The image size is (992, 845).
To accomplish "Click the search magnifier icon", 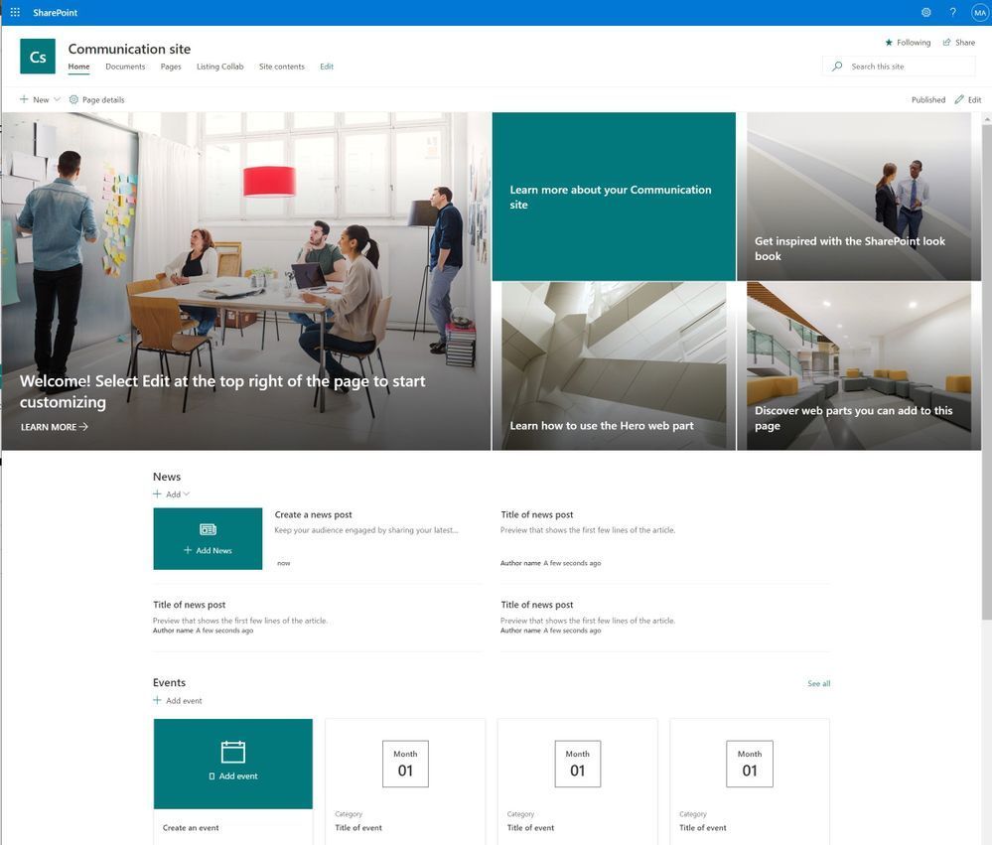I will (837, 66).
